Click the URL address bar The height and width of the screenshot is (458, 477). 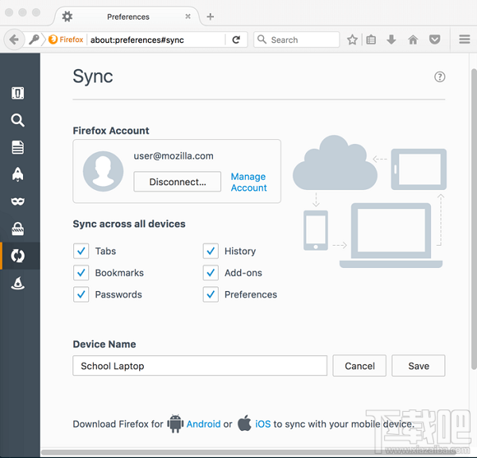click(157, 40)
